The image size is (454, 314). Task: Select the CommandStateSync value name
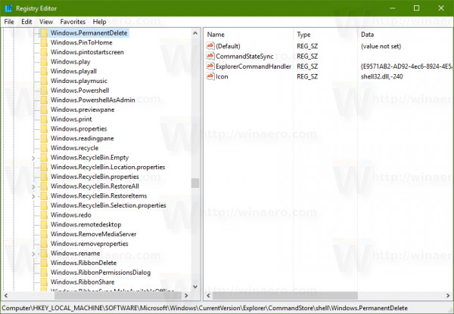[244, 56]
